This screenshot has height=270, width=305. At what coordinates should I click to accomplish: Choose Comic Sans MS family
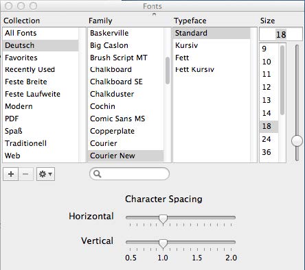coord(126,119)
